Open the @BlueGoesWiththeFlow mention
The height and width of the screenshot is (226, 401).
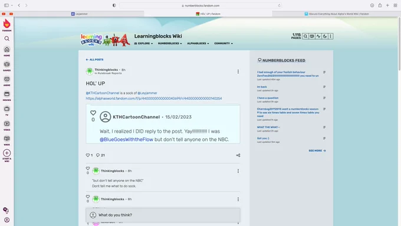coord(126,139)
